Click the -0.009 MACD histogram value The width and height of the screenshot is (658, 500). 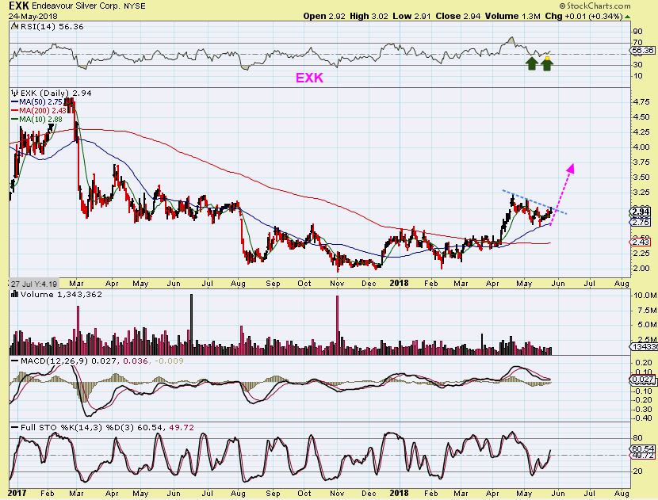pyautogui.click(x=170, y=361)
